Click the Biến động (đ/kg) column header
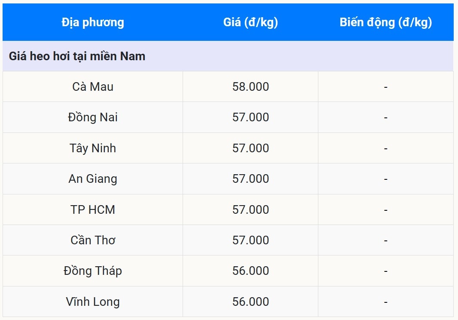Screen dimensions: 458x320 [x=385, y=22]
